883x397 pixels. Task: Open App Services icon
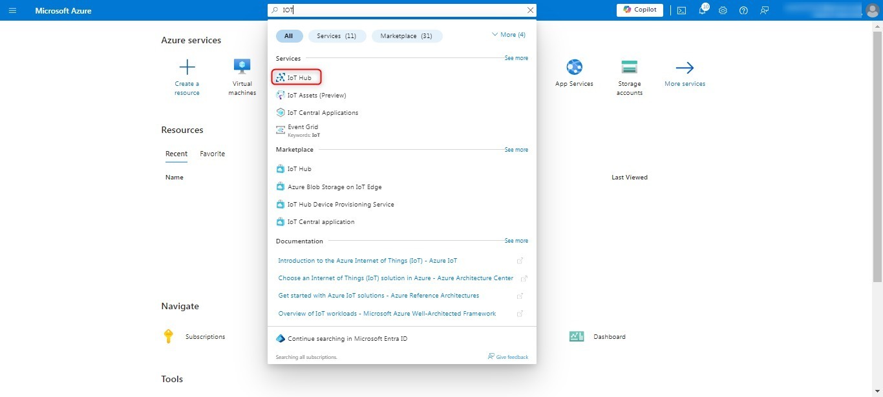click(574, 67)
